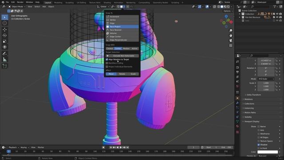Switch perspective/orthographic grid icon
The height and width of the screenshot is (160, 284).
pos(231,45)
